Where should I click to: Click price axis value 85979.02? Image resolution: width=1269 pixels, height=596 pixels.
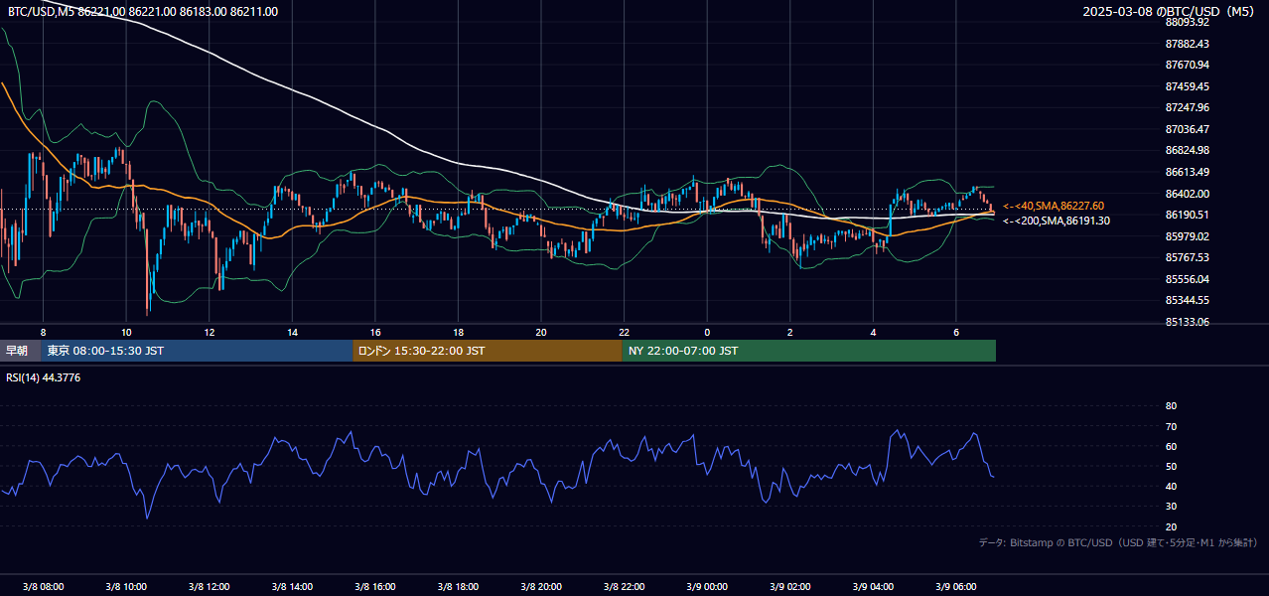click(x=1188, y=236)
